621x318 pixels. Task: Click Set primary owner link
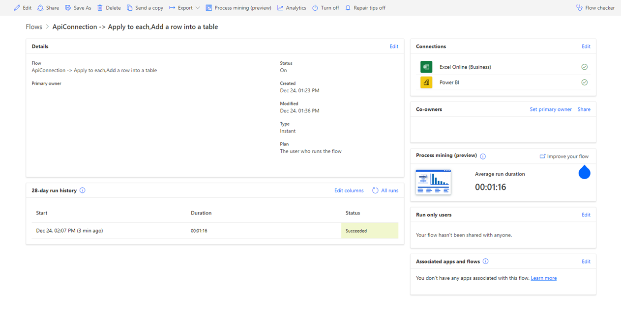click(550, 109)
